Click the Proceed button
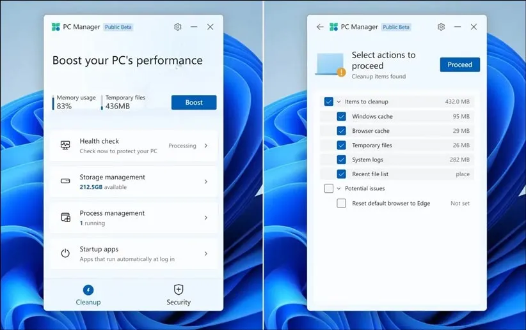The height and width of the screenshot is (330, 526). [x=459, y=64]
